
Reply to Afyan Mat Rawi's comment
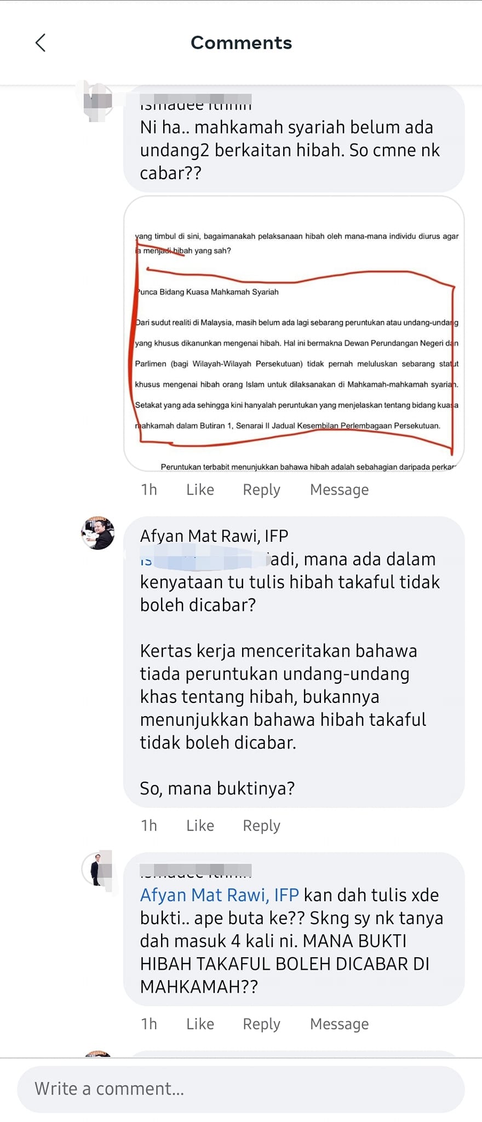click(x=261, y=825)
